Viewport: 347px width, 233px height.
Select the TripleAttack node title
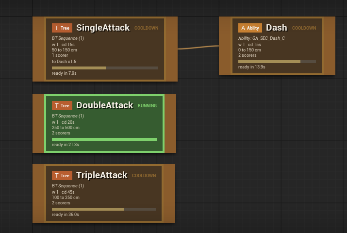102,175
